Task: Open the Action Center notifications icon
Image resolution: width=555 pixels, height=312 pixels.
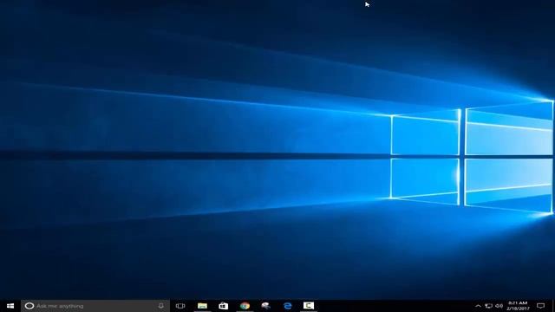Action: pos(540,306)
